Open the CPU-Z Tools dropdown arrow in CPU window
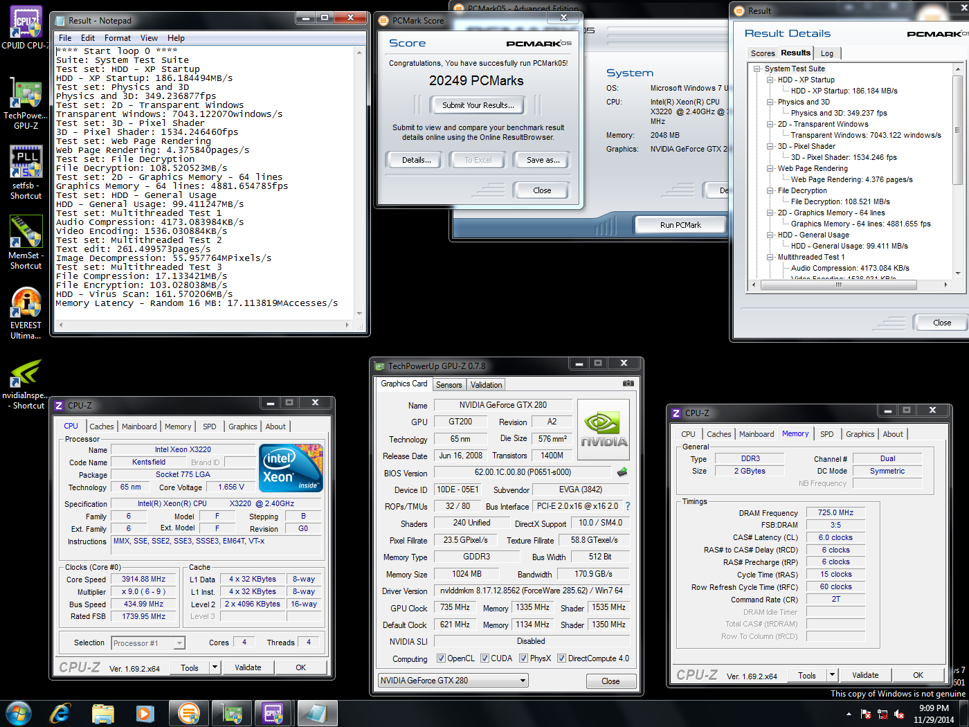This screenshot has width=969, height=727. (x=215, y=667)
